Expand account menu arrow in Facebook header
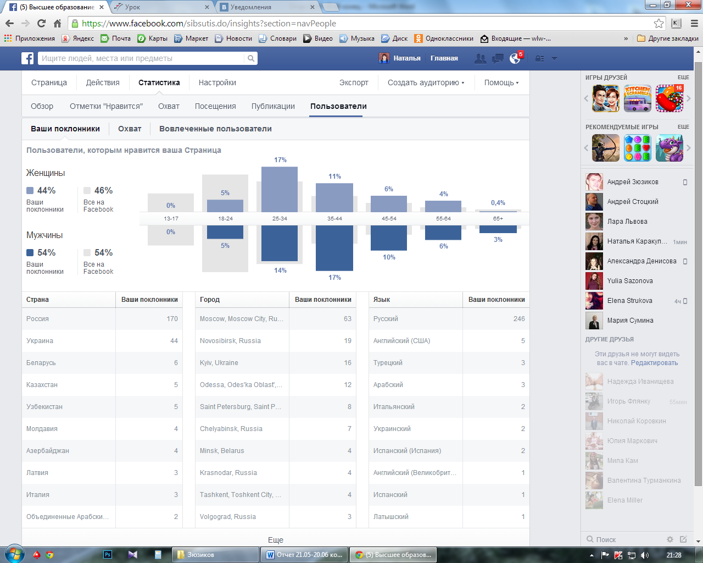 [x=554, y=58]
